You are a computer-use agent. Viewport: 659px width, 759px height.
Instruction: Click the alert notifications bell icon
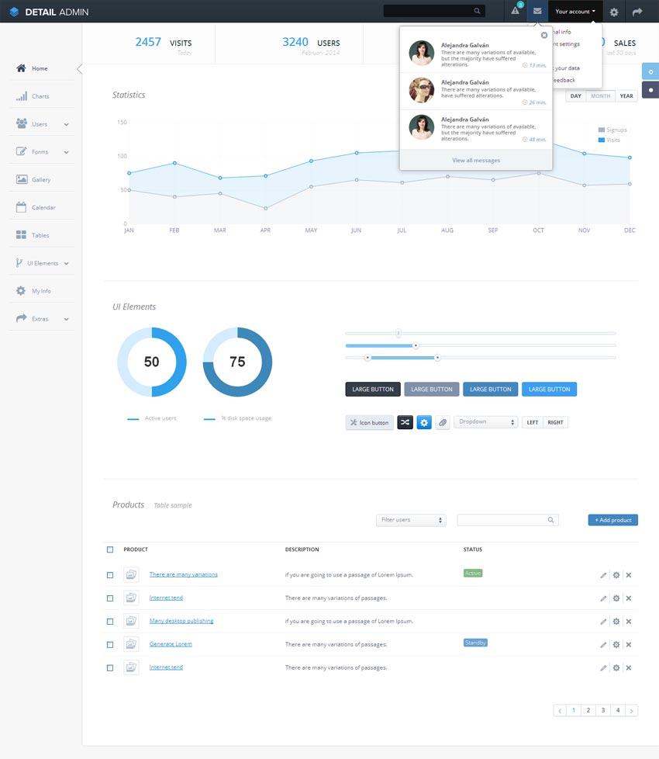[515, 12]
